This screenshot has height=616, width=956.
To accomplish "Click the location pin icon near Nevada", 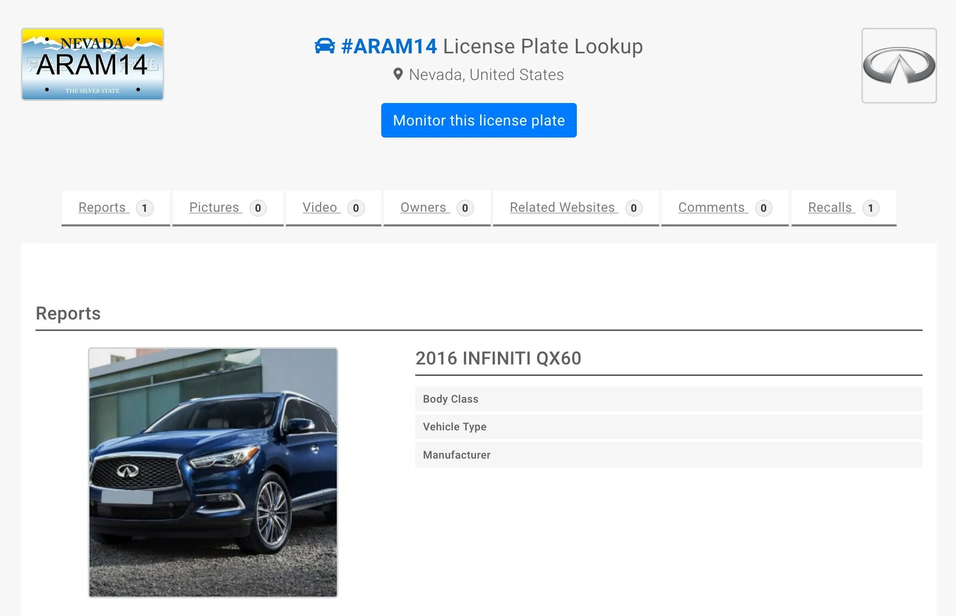I will 398,74.
